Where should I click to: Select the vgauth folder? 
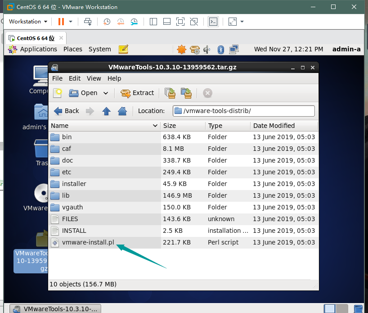(x=183, y=207)
